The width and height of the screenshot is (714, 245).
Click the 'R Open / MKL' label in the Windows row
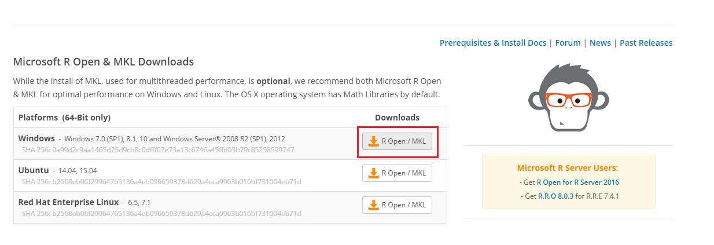403,141
